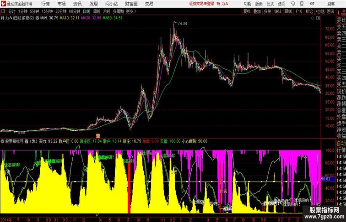Click the 游客 user account button

(x=331, y=4)
